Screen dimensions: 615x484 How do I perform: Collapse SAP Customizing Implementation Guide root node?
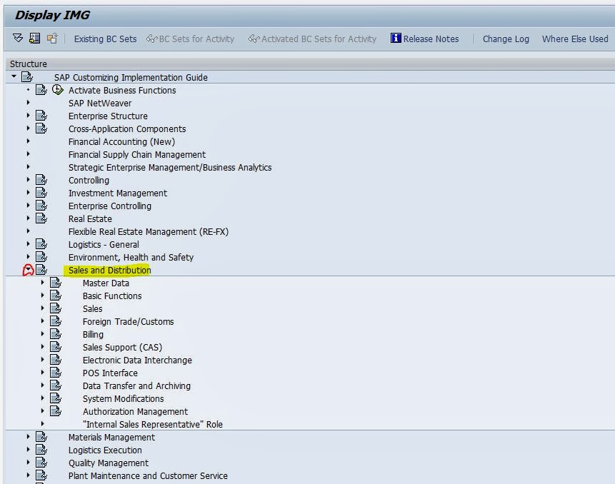tap(14, 76)
